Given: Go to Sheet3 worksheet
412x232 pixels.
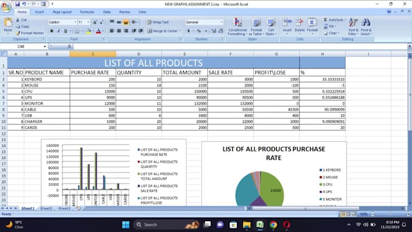Looking at the screenshot, I should click(64, 208).
